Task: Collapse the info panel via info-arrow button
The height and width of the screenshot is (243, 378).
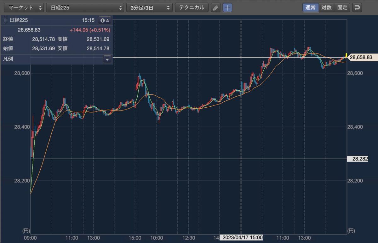Action: pyautogui.click(x=105, y=20)
